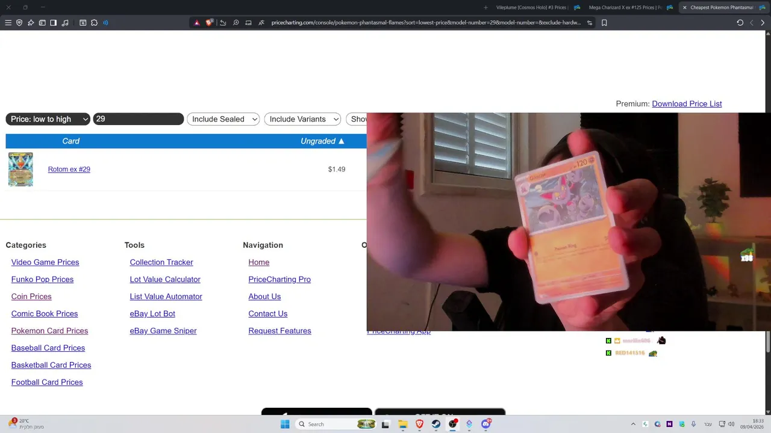Open the PriceCharting Pro link

point(279,279)
